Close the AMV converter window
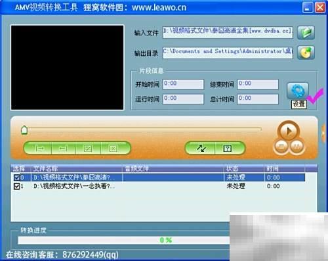The image size is (328, 261). 320,8
